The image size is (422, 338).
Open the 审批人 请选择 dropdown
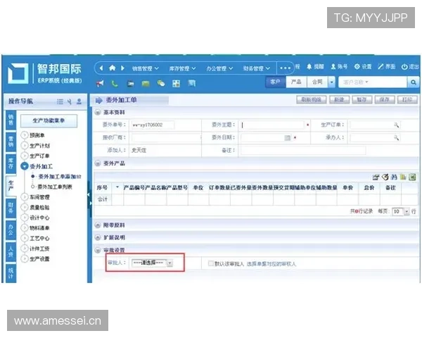coord(152,263)
